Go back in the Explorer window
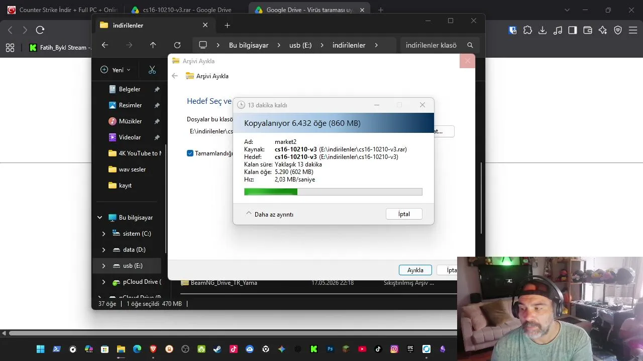643x361 pixels. (105, 45)
